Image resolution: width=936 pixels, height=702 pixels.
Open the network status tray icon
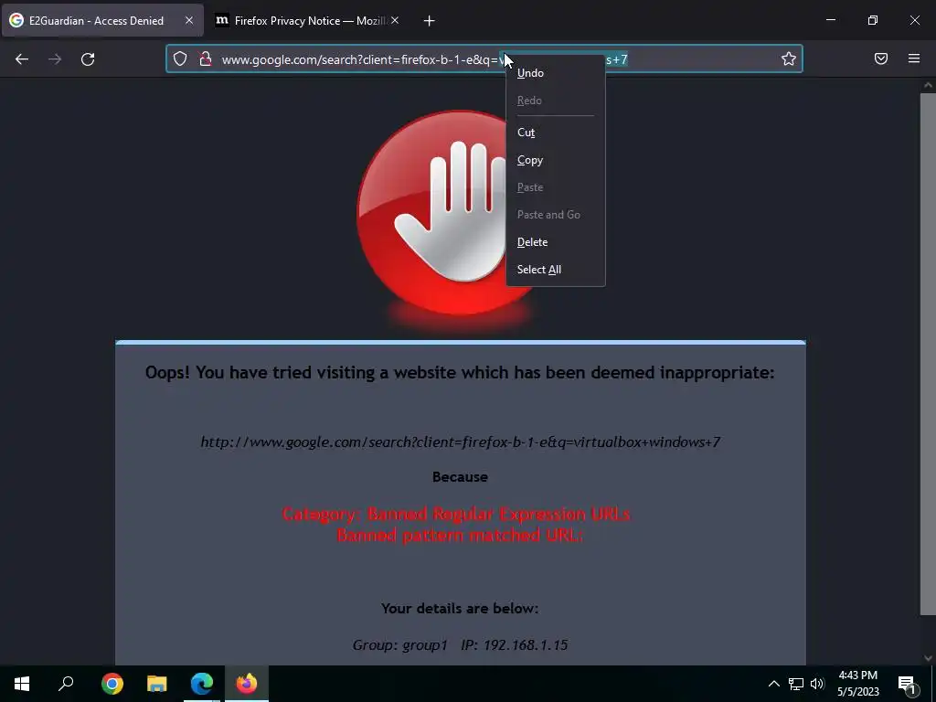(796, 684)
